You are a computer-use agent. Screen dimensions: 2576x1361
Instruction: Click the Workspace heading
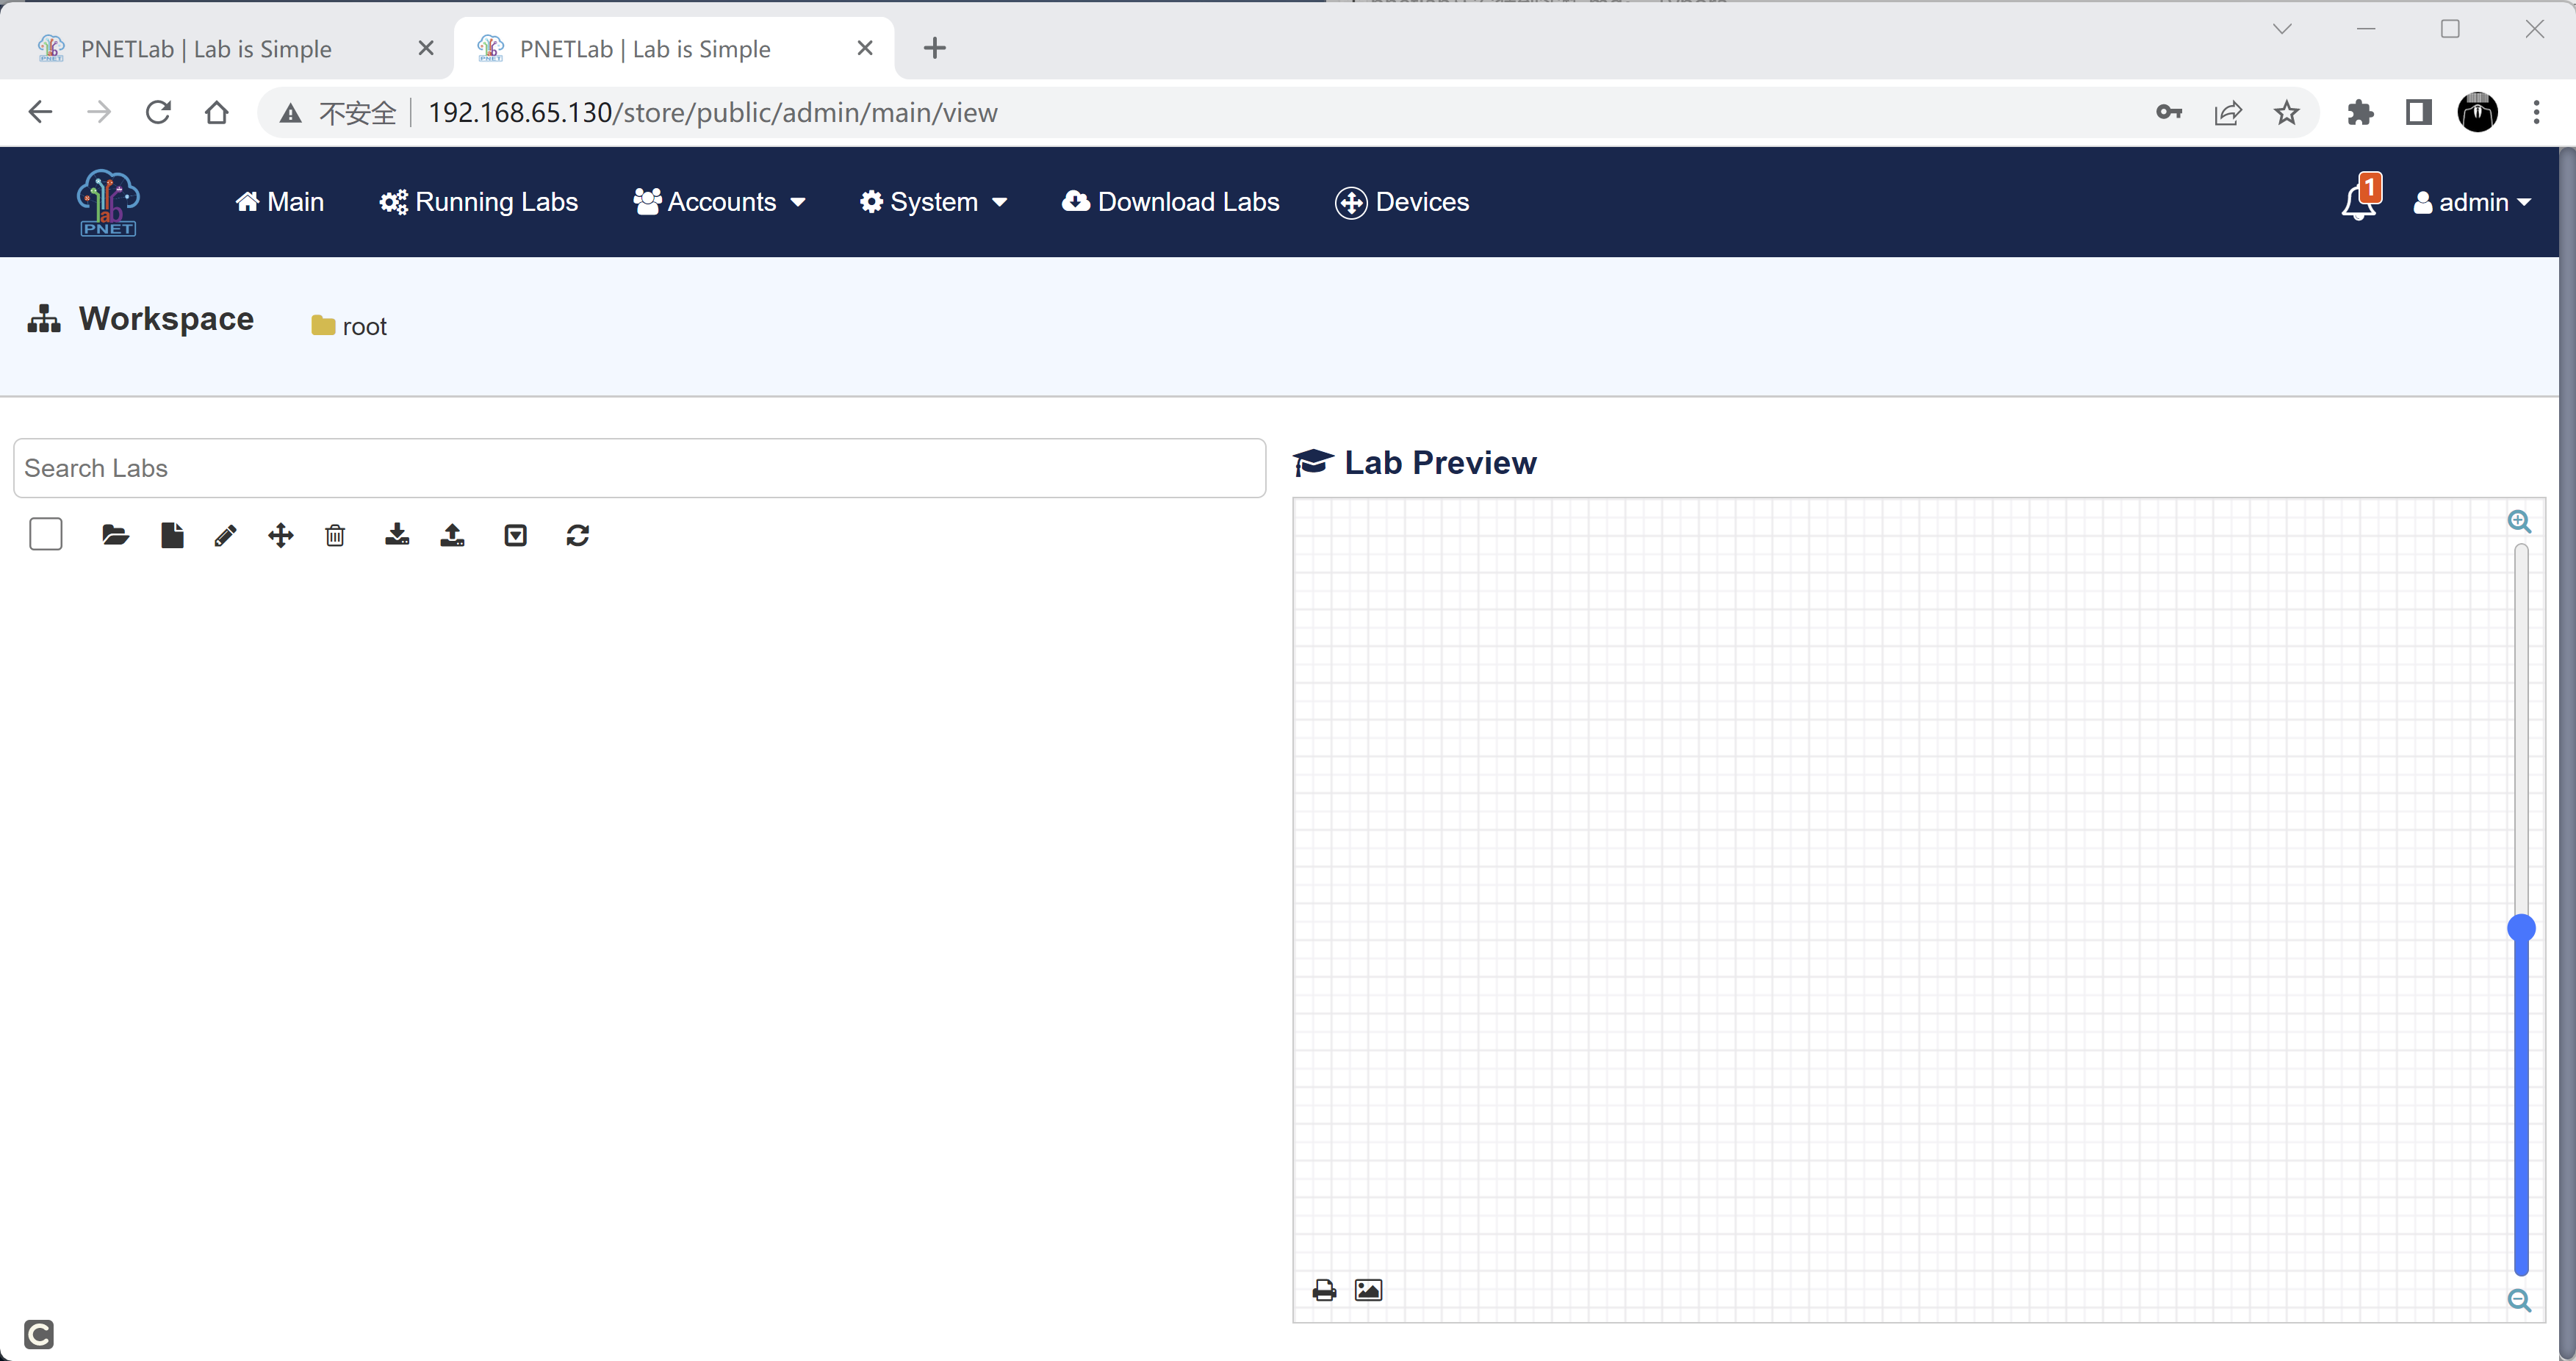[166, 318]
